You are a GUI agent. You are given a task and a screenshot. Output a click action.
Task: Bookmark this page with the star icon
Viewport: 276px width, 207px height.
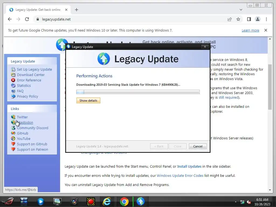238,19
